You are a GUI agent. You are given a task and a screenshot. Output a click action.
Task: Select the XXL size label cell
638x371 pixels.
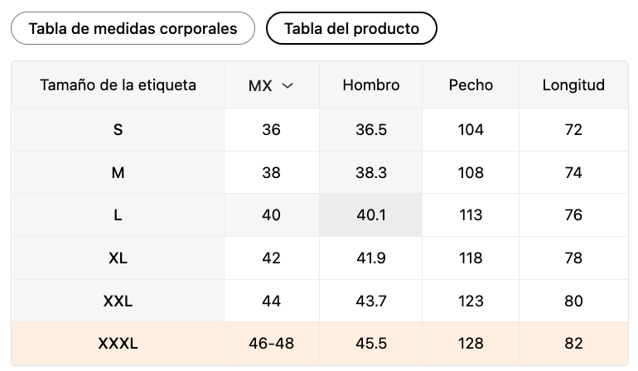tap(118, 301)
